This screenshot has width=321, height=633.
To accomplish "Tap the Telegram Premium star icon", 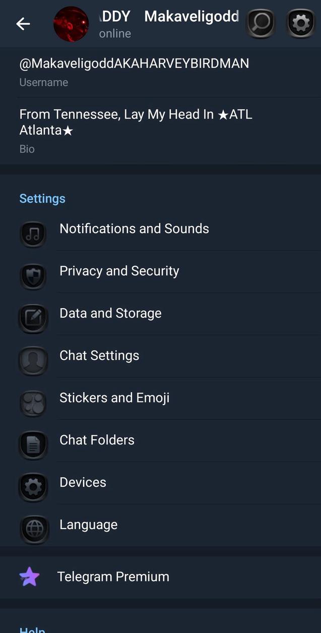I will point(30,577).
